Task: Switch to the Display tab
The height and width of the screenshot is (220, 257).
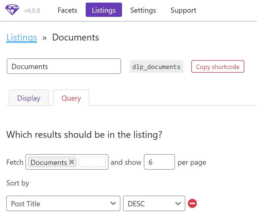Action: [x=28, y=98]
